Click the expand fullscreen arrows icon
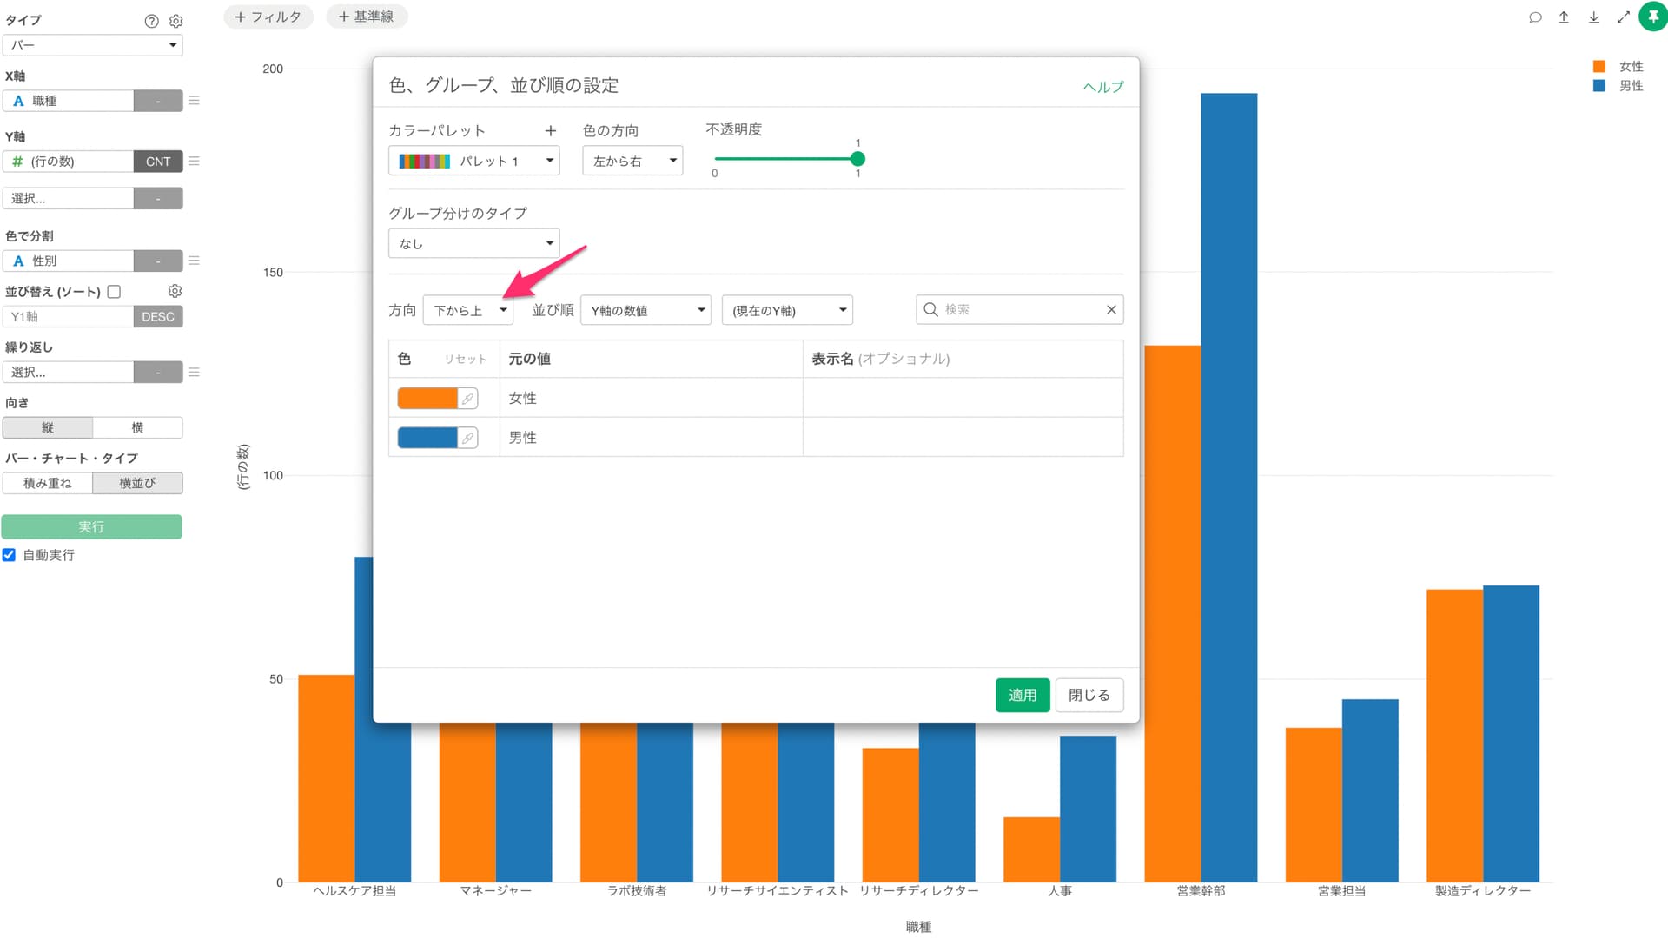The height and width of the screenshot is (945, 1668). pyautogui.click(x=1623, y=17)
